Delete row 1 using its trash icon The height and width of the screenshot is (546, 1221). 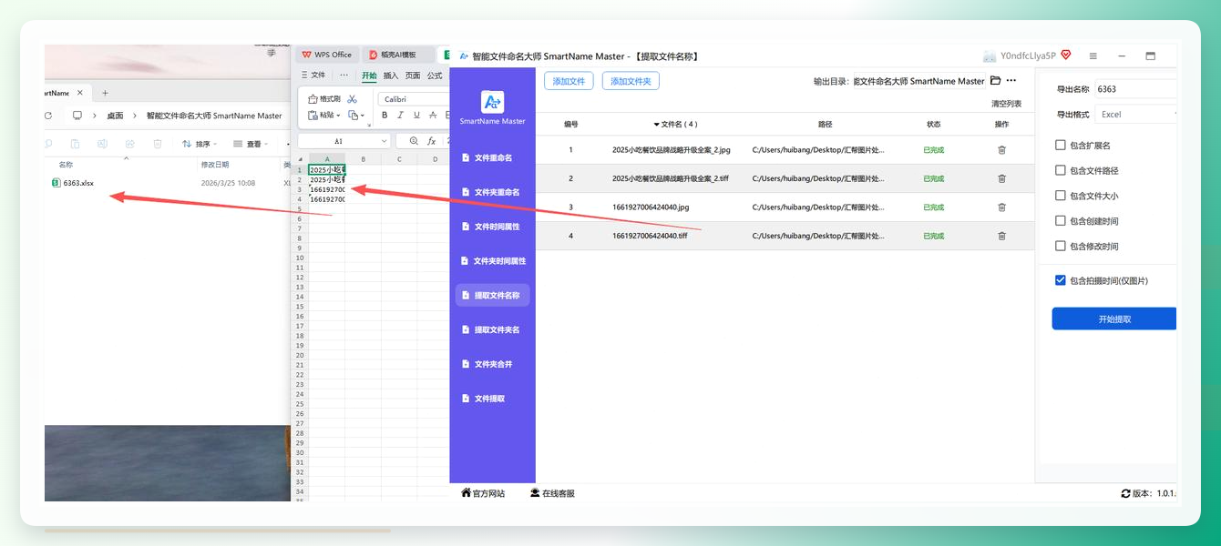1001,150
